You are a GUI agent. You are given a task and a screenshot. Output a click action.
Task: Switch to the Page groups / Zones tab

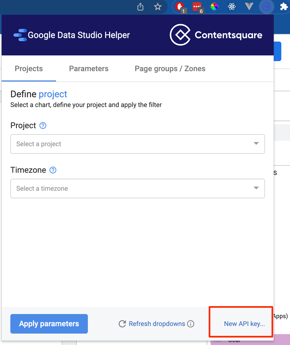(170, 69)
